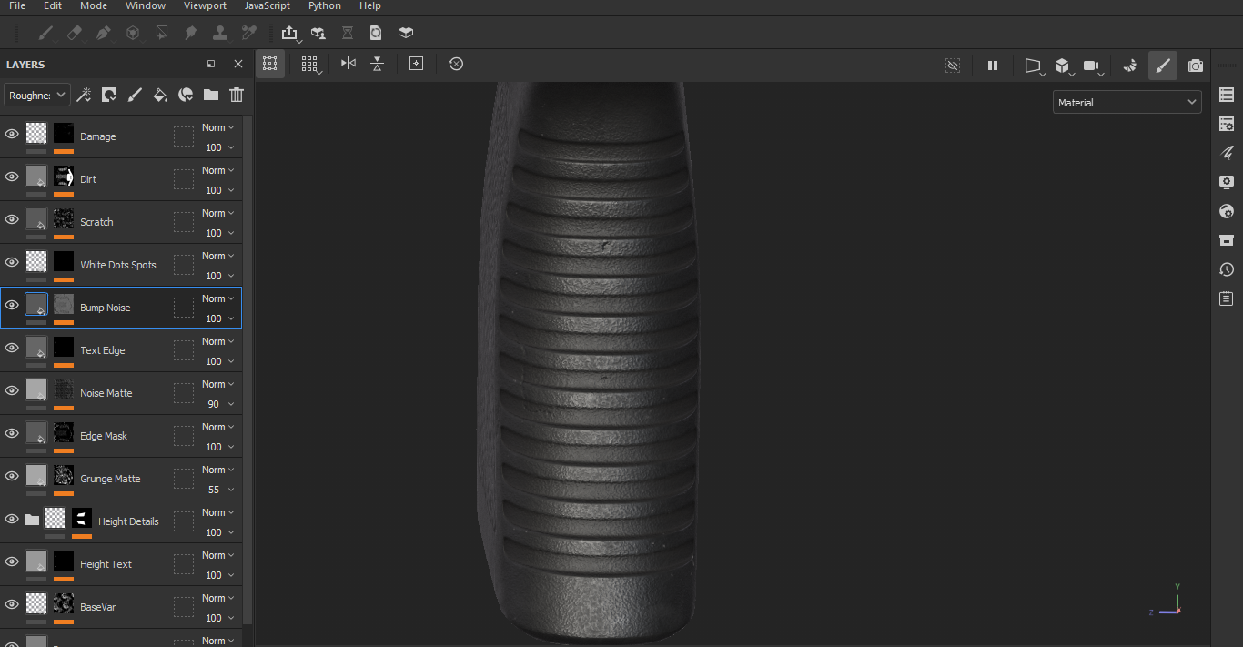Open the Python menu
This screenshot has height=647, width=1243.
pos(325,5)
